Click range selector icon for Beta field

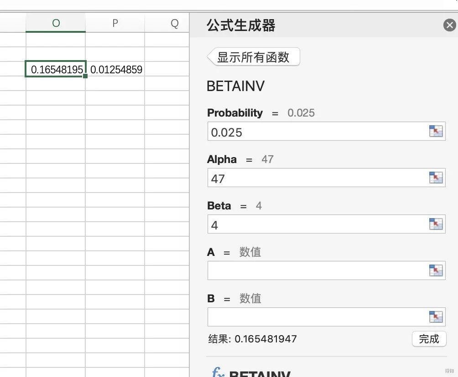click(x=436, y=224)
